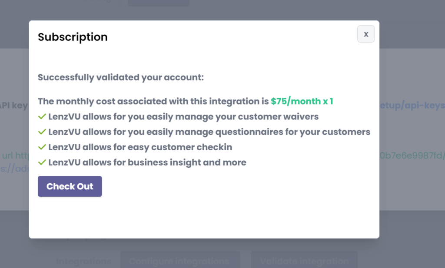Close the Subscription dialog with the x button
Image resolution: width=445 pixels, height=268 pixels.
366,34
